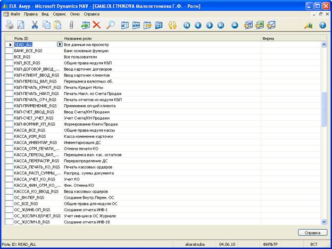The width and height of the screenshot is (332, 249).
Task: Click the red Delete X icon
Action: tap(96, 25)
